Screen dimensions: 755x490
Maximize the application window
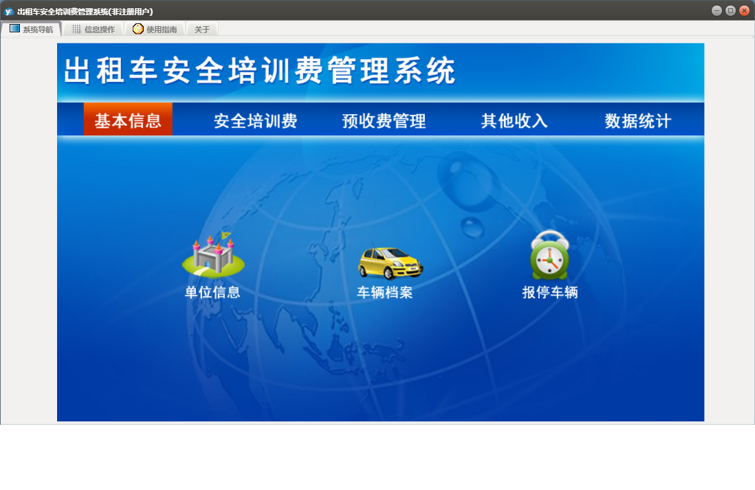point(730,10)
